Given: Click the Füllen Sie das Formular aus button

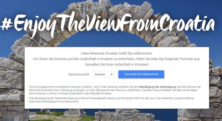Looking at the screenshot, I should coord(141,74).
